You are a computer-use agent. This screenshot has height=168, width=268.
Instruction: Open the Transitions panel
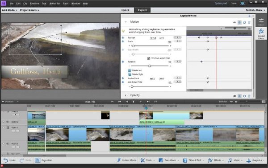[x=168, y=160]
